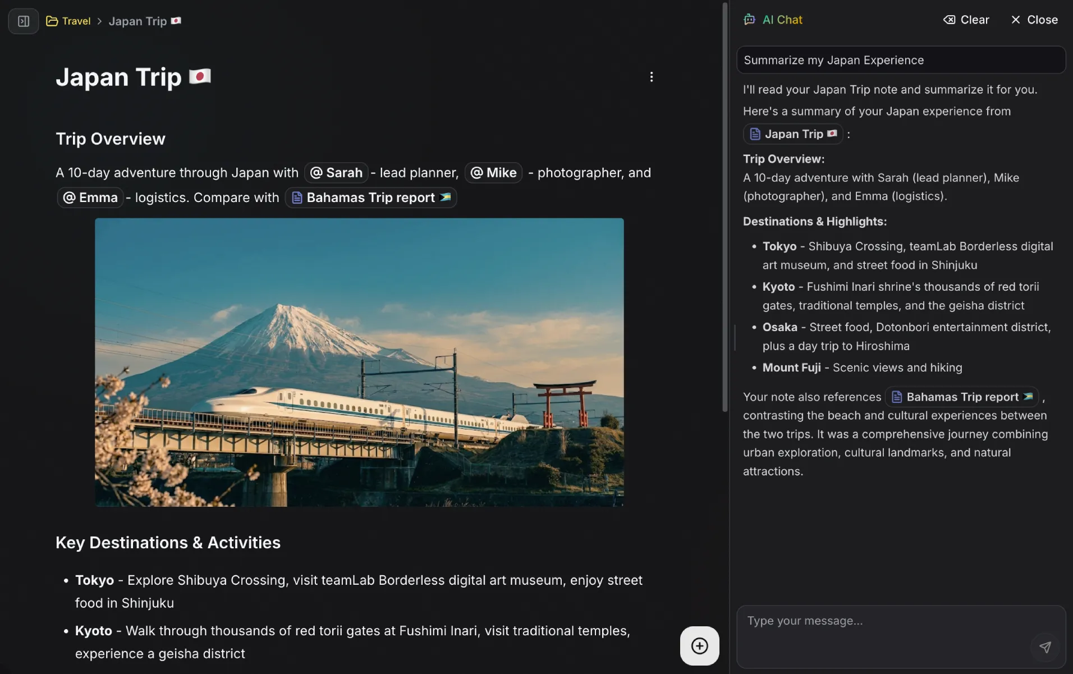Expand the Japan Trip note chip in chat
The width and height of the screenshot is (1073, 674).
[794, 134]
